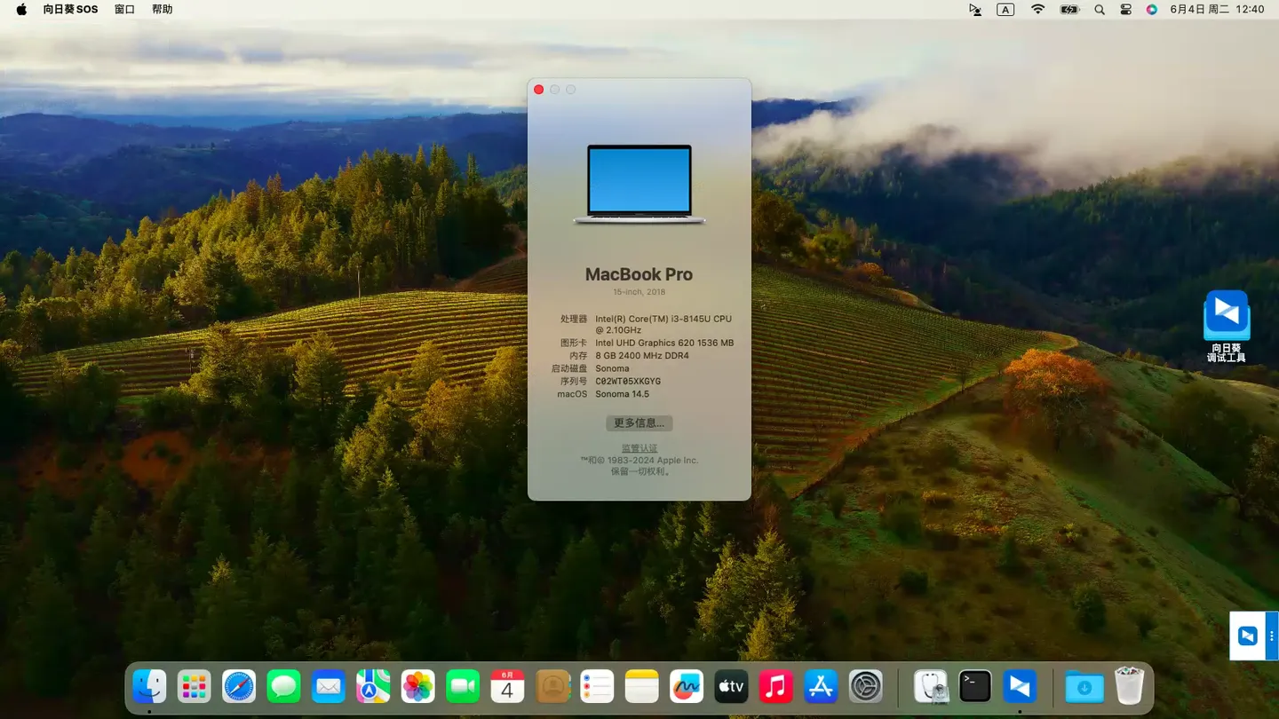This screenshot has height=719, width=1279.
Task: Open the 帮助 menu
Action: point(163,10)
